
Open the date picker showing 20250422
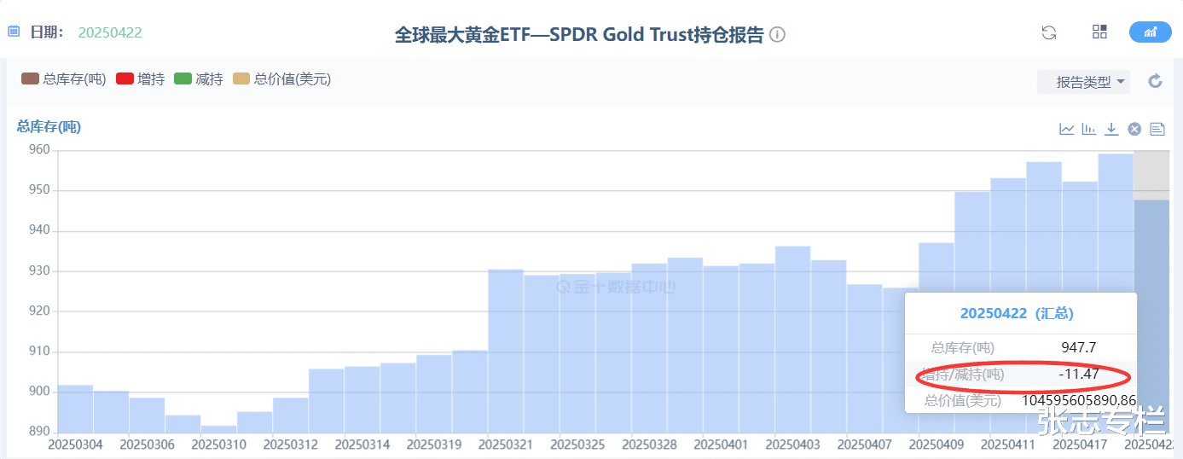click(110, 32)
